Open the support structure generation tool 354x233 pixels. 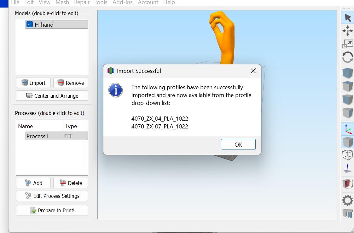click(x=347, y=213)
